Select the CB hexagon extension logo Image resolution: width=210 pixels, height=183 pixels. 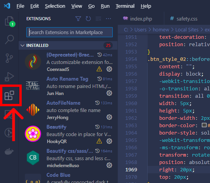[33, 158]
